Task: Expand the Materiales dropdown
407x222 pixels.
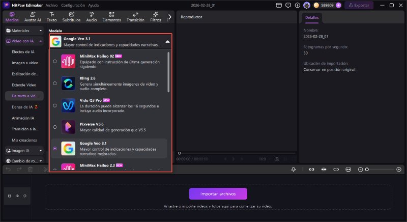Action: click(x=24, y=31)
